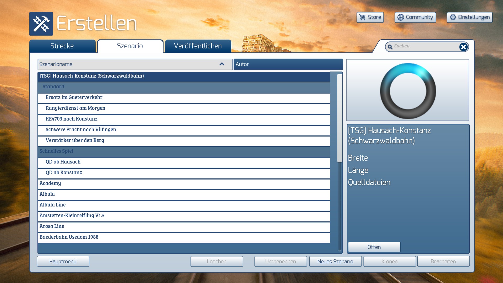Open the Store via cart icon
The height and width of the screenshot is (283, 503).
point(362,17)
